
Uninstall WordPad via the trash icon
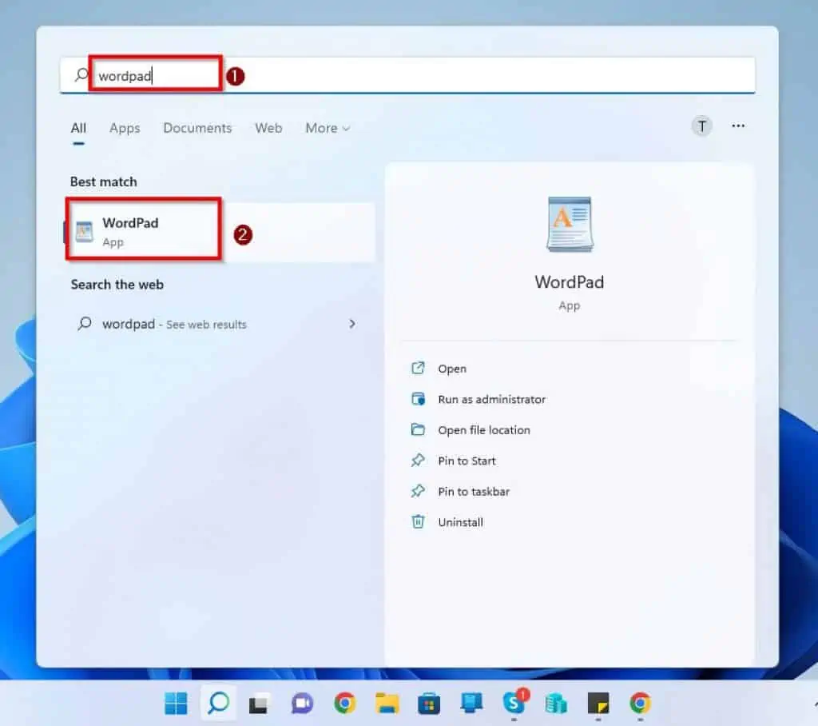click(x=417, y=522)
